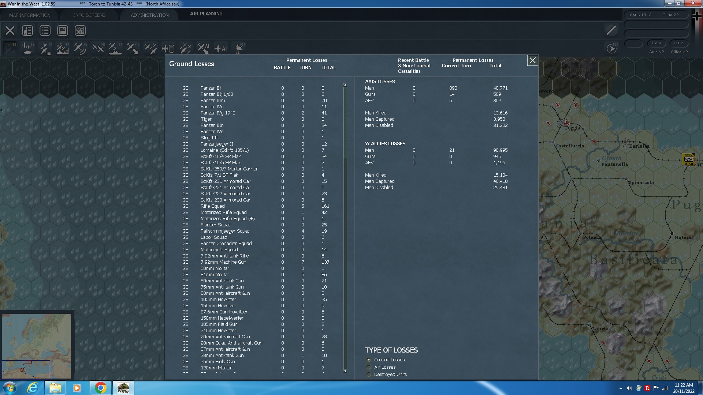Screen dimensions: 703x395
Task: Click the F11 strike results icon
Action: click(x=239, y=48)
